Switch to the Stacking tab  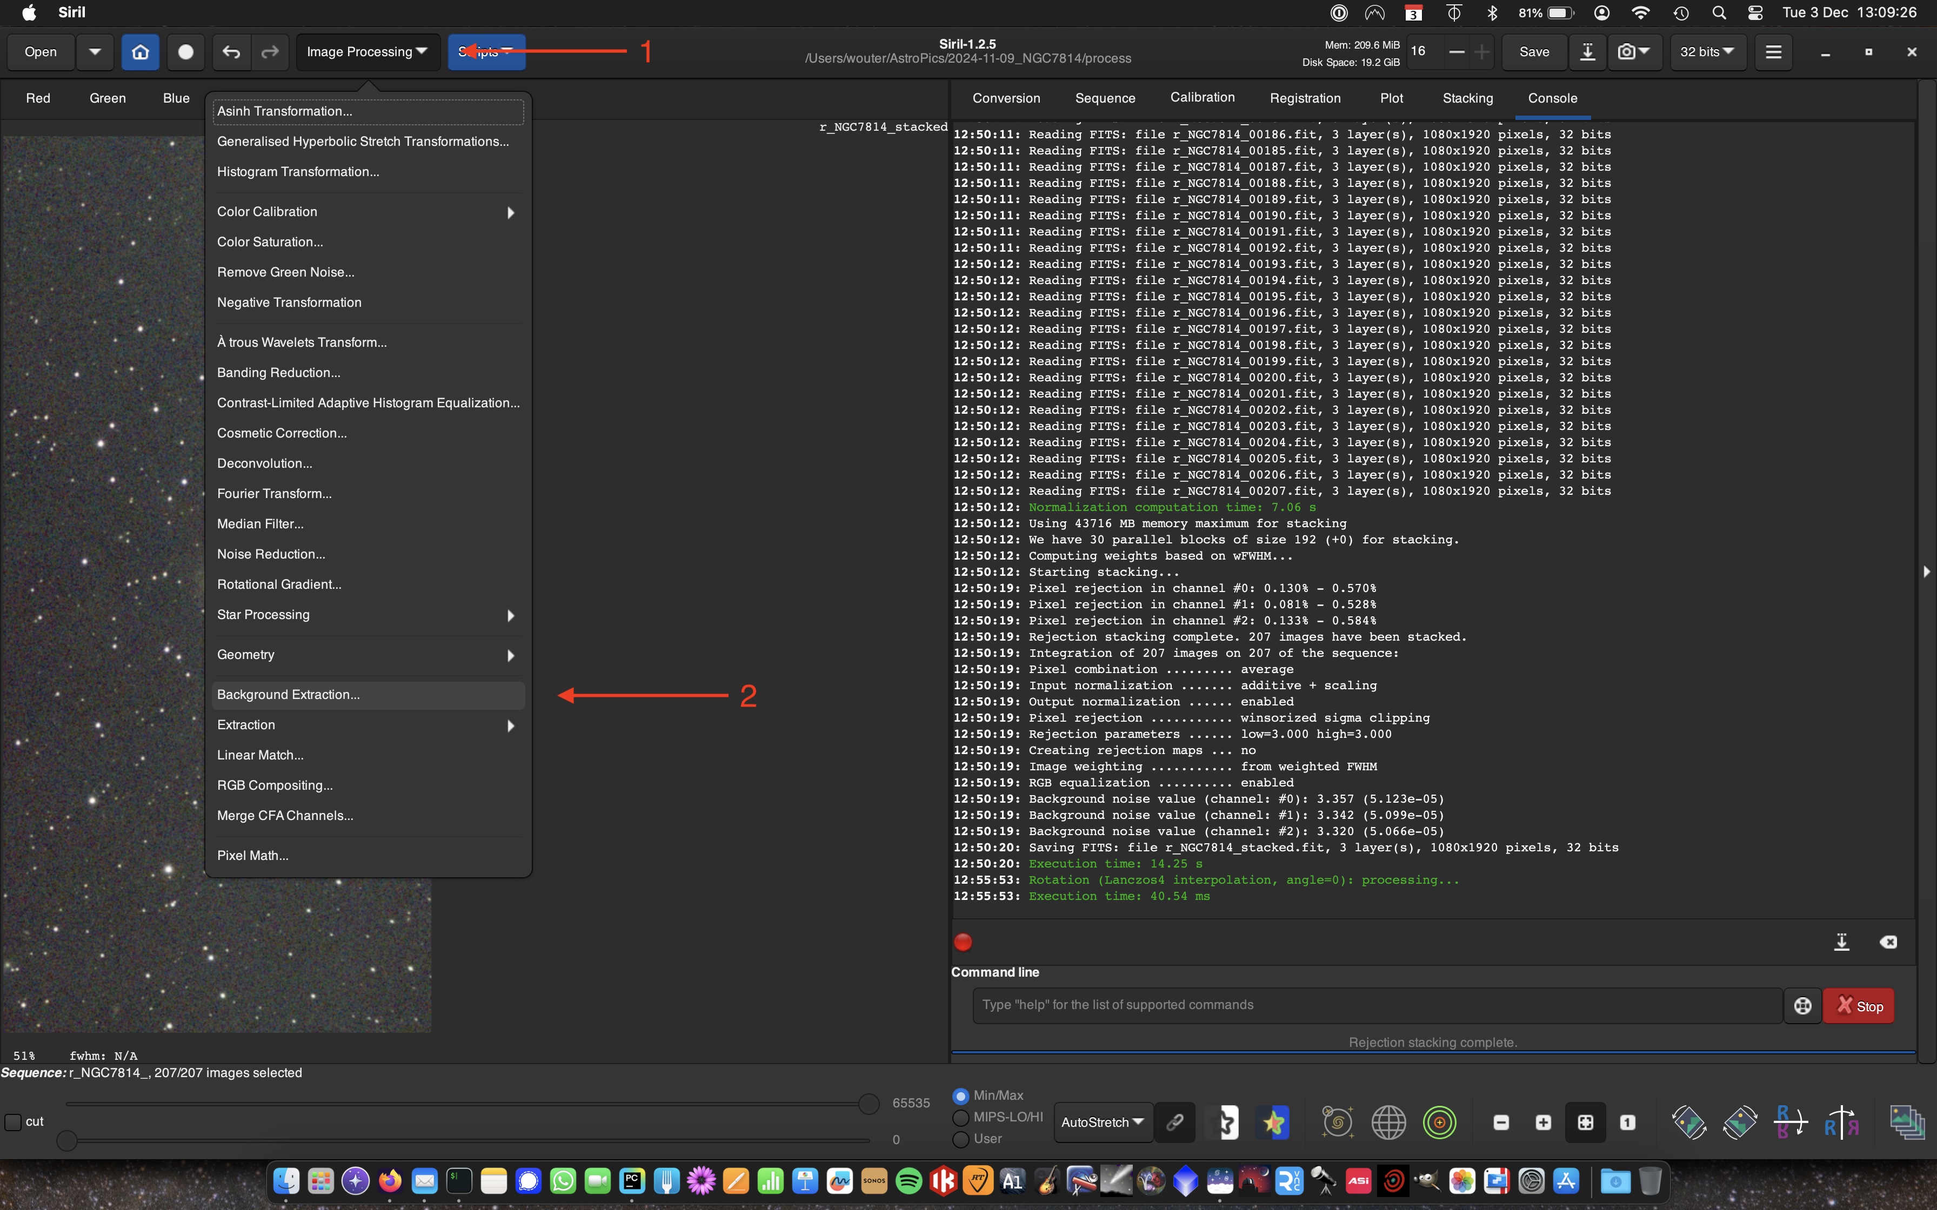(x=1467, y=98)
